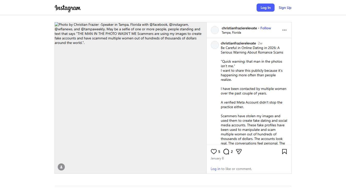Click the Sign Up link
The width and height of the screenshot is (346, 194).
285,8
